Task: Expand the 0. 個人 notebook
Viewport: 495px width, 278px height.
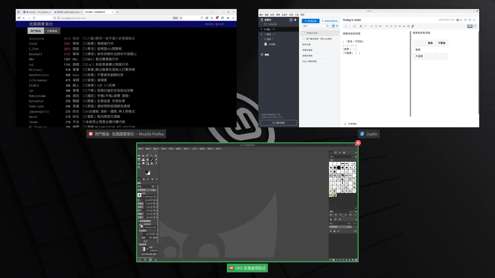Action: [261, 29]
